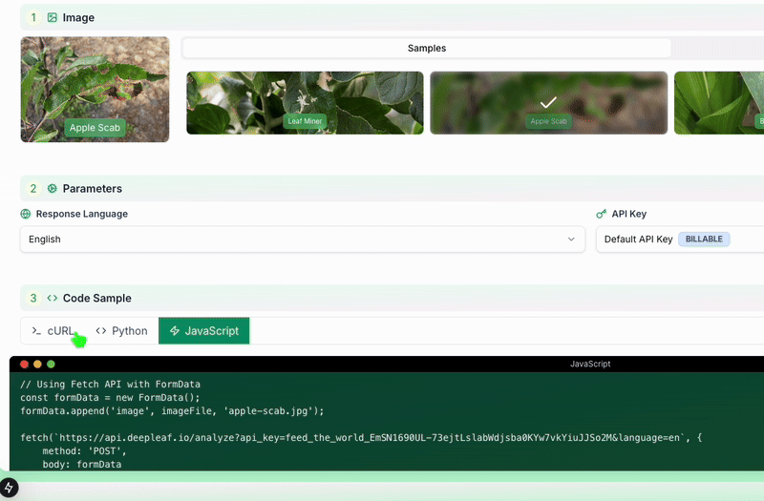Select the partially visible corn leaf sample
764x501 pixels.
(719, 103)
